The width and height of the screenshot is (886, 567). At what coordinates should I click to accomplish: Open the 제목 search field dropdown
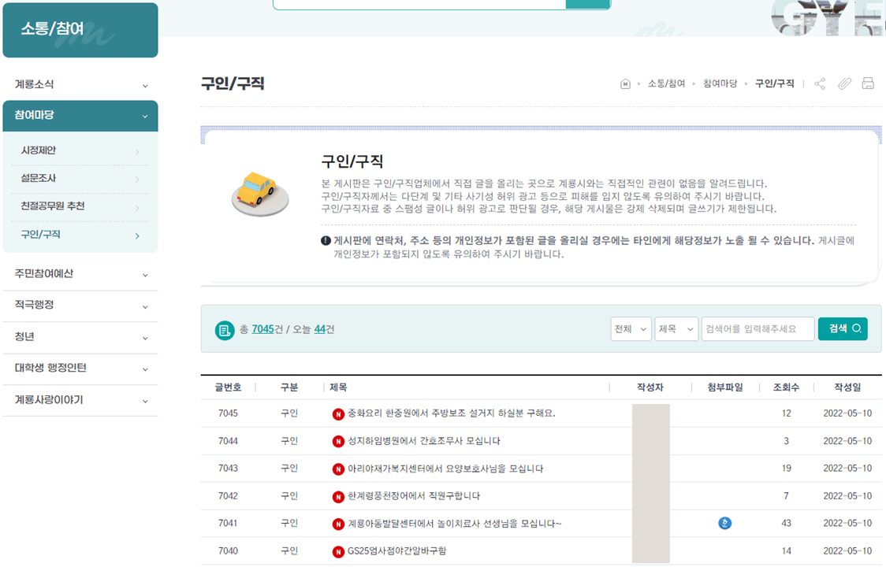point(676,328)
